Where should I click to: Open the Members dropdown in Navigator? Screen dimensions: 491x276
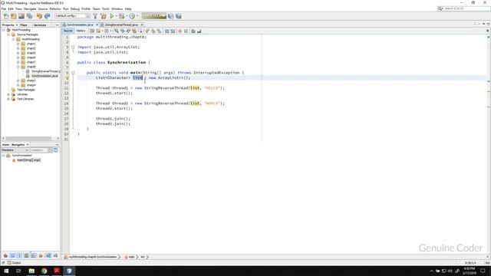pos(15,150)
